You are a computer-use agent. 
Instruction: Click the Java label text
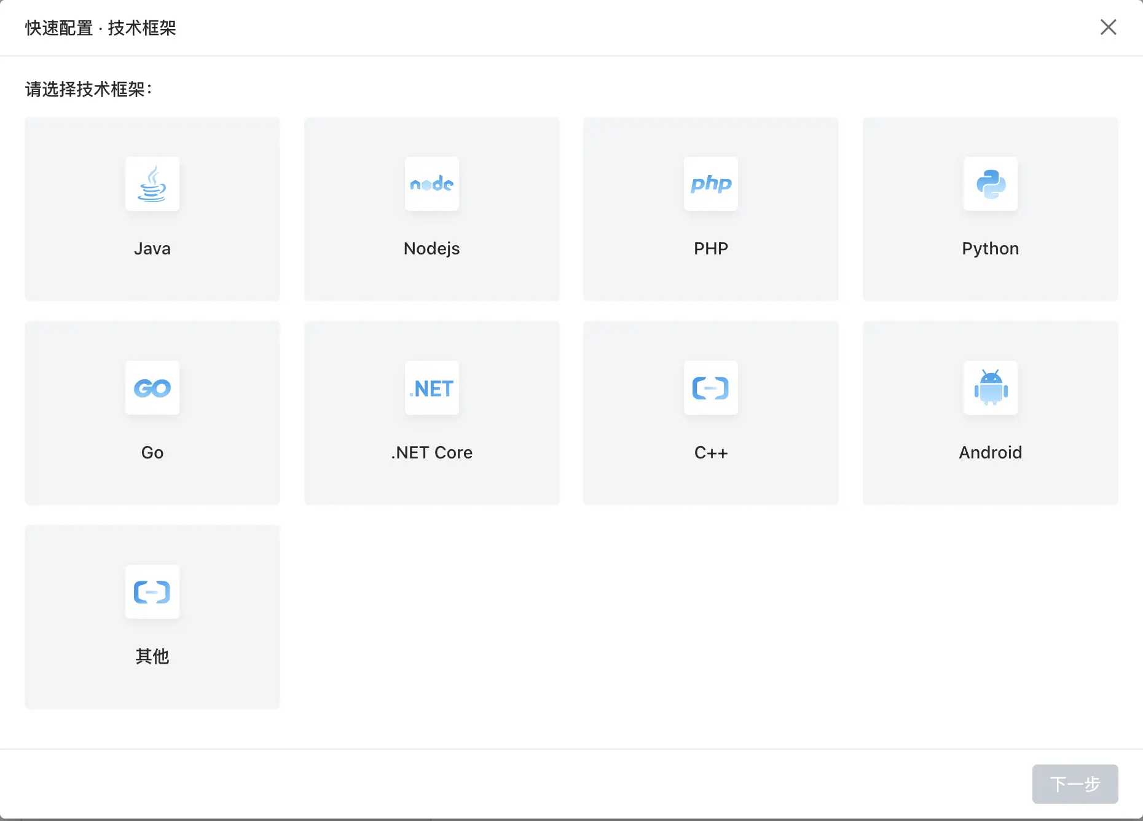[152, 248]
